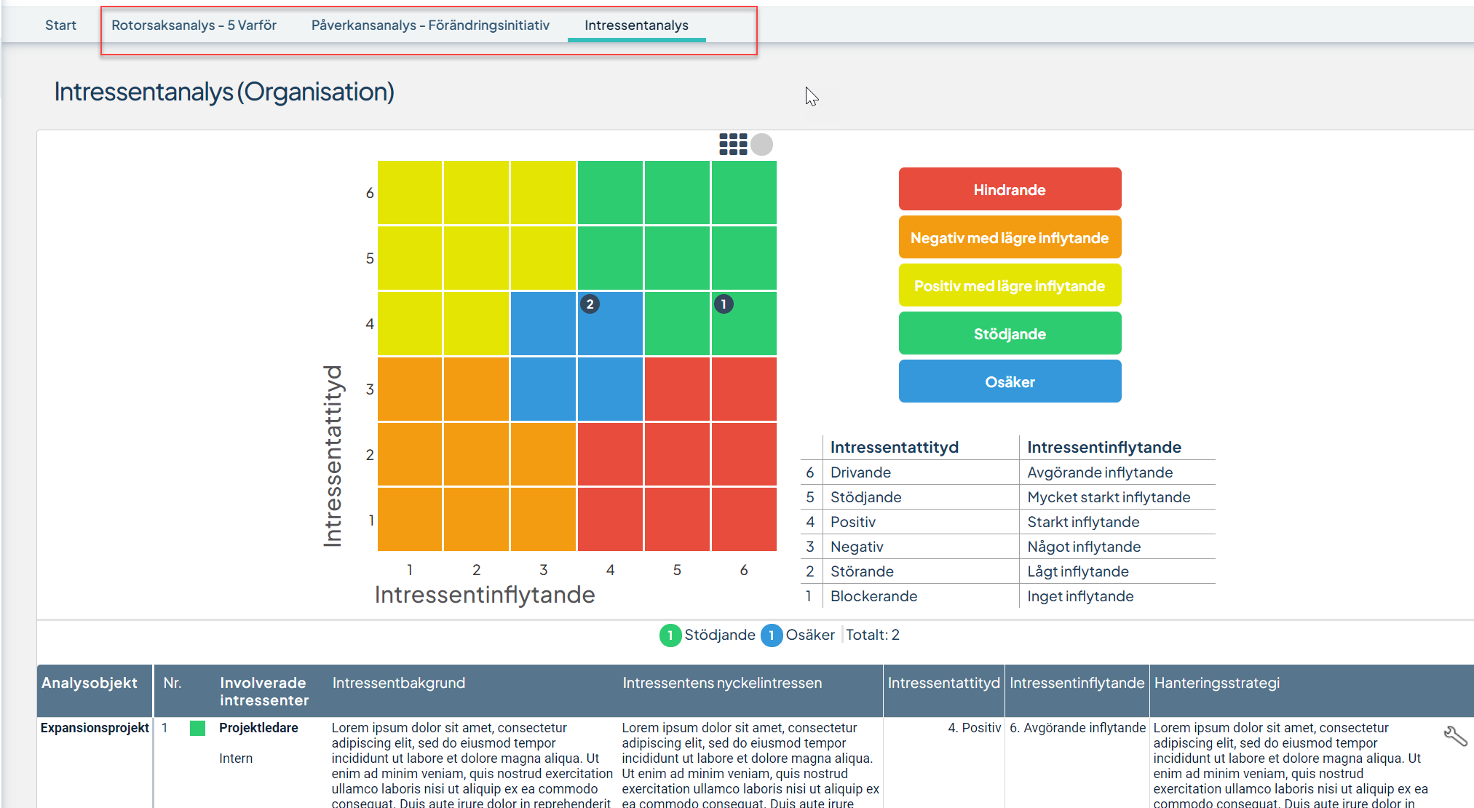Select green status square beside Projektledare
The image size is (1474, 808).
point(197,728)
